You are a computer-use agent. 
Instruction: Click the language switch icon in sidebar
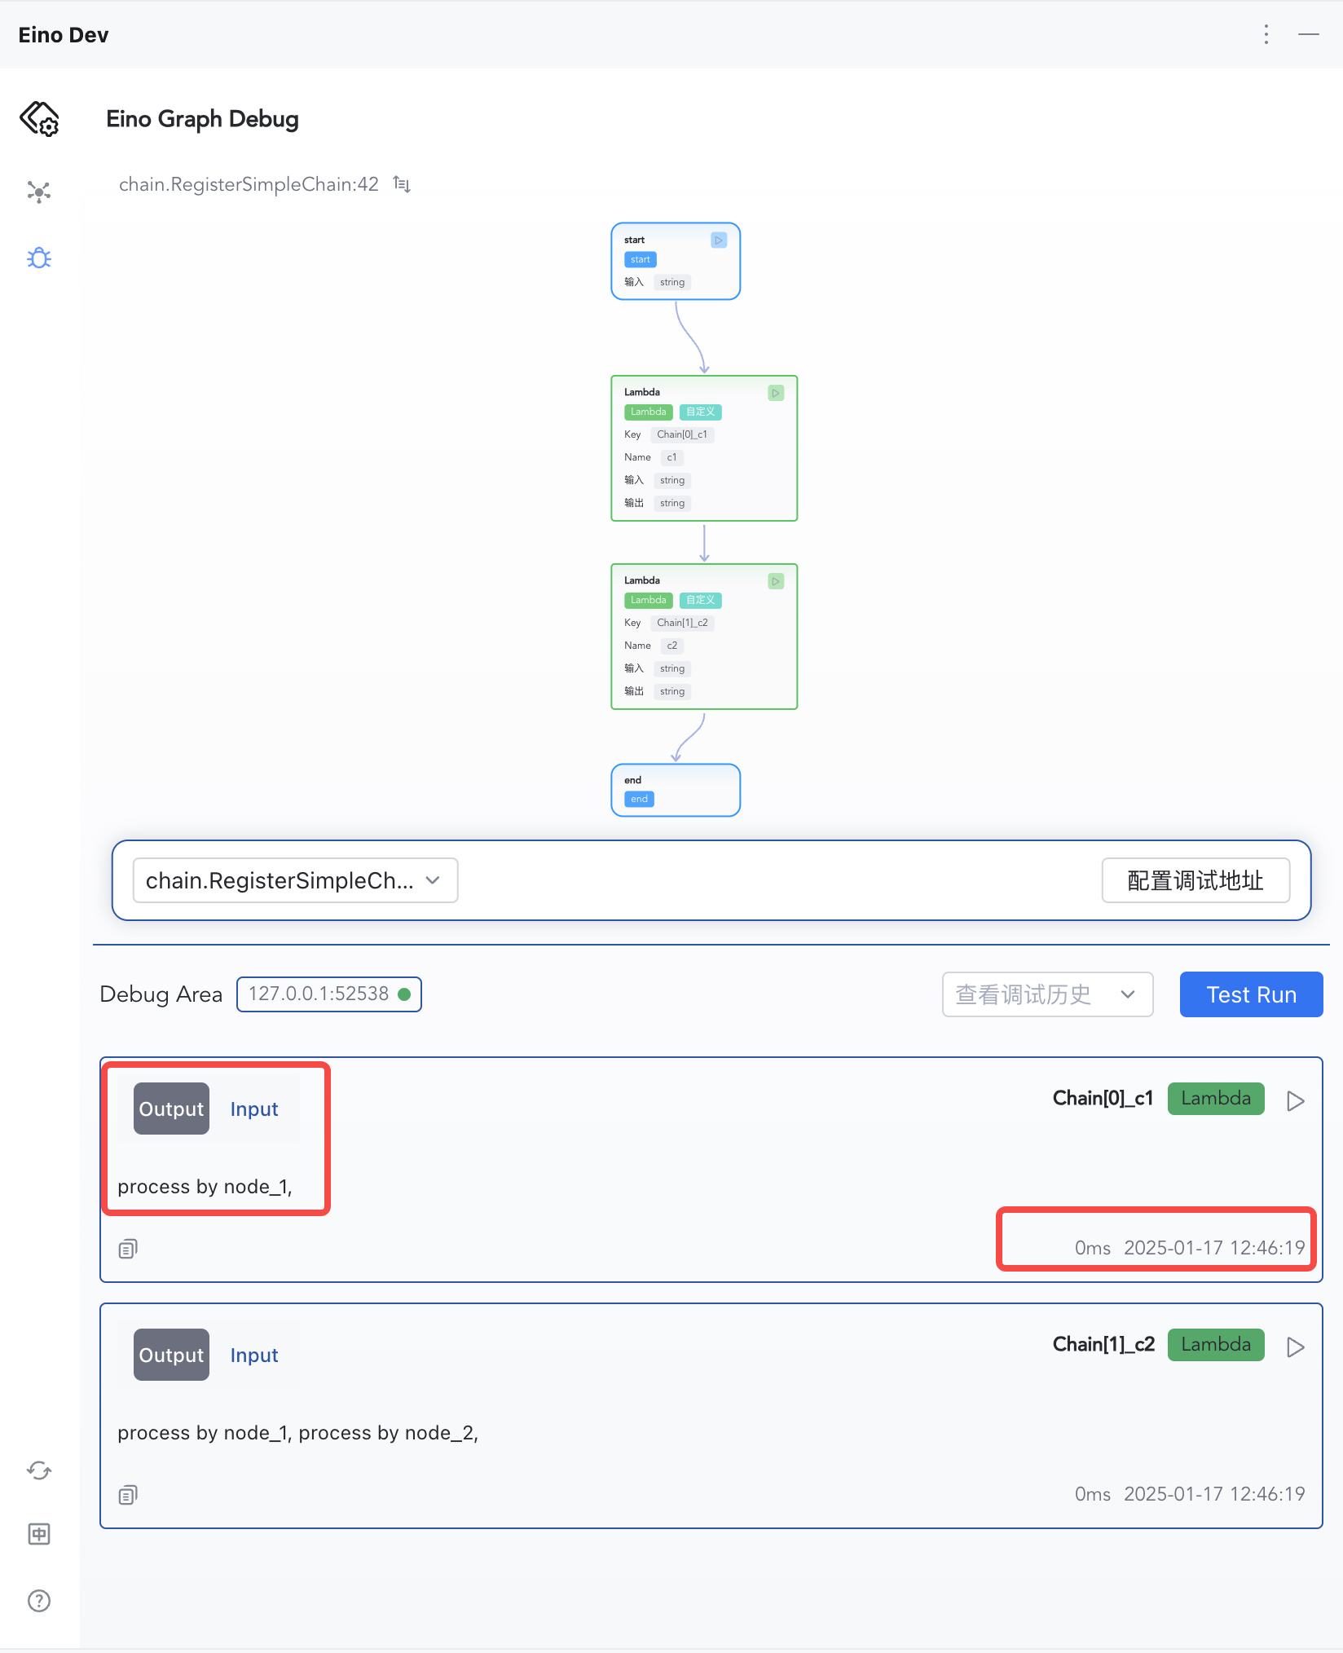click(39, 1534)
